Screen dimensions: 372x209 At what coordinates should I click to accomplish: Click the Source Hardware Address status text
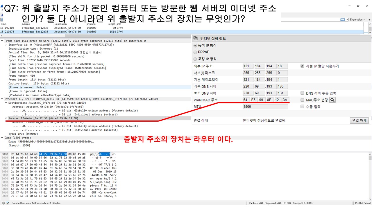click(x=36, y=203)
